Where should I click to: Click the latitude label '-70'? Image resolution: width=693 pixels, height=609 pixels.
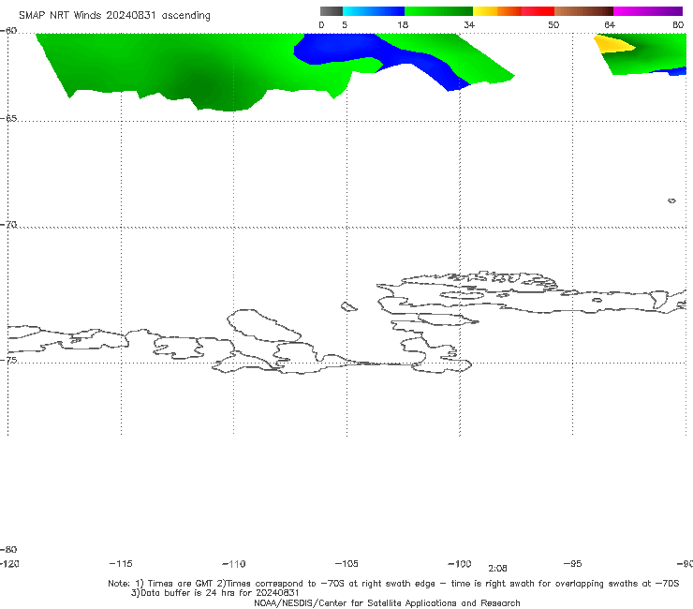(x=8, y=225)
